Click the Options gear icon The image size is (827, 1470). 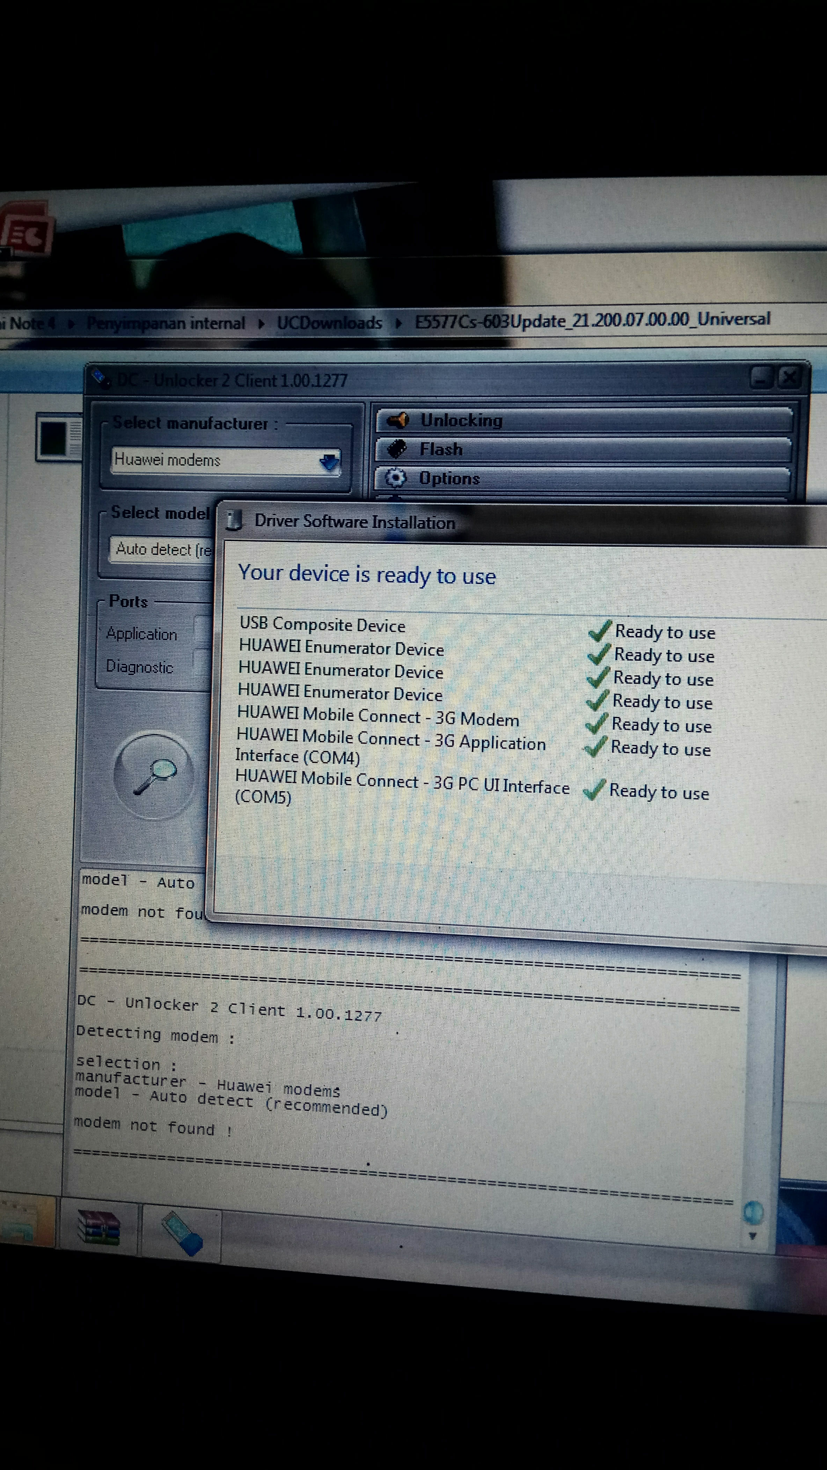[395, 478]
